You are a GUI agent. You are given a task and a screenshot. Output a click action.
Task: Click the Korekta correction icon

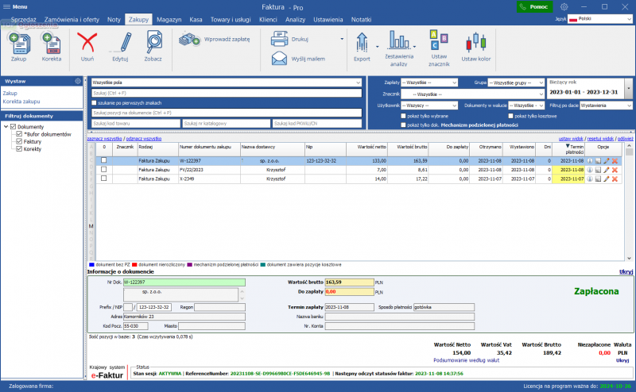[51, 43]
